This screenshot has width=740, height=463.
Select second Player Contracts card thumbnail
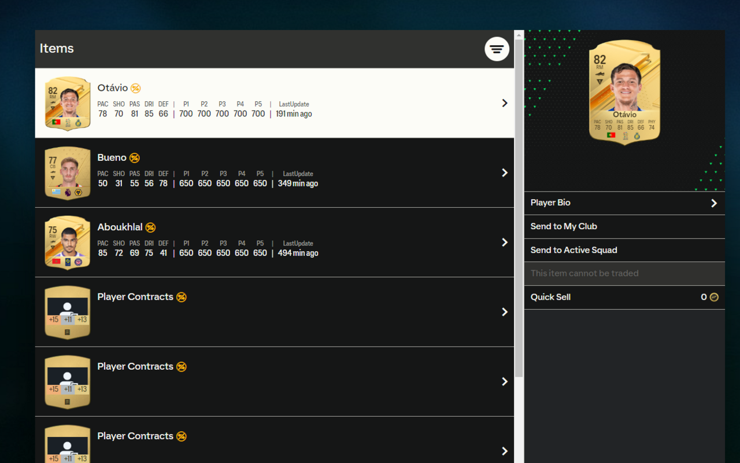click(x=68, y=382)
